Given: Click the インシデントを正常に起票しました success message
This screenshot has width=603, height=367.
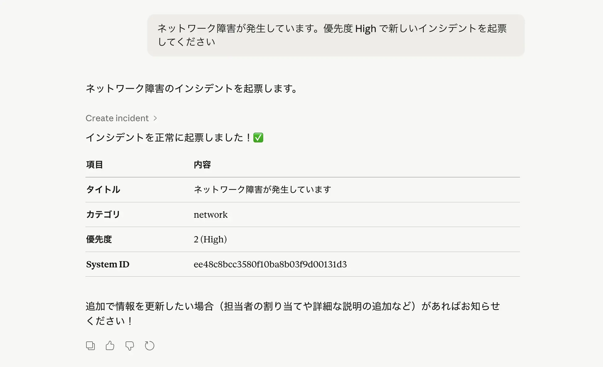Looking at the screenshot, I should 168,138.
